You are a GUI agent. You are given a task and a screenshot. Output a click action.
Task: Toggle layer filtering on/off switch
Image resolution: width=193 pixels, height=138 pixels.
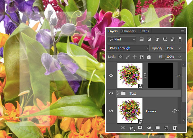pyautogui.click(x=180, y=39)
